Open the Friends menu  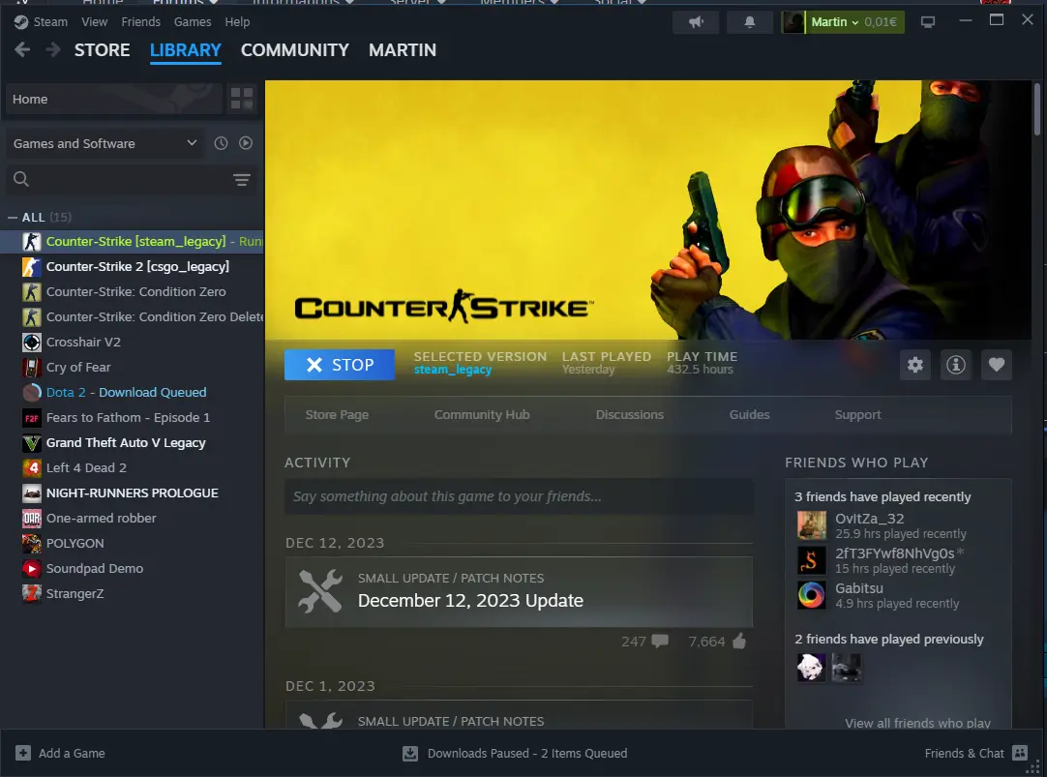(x=141, y=22)
